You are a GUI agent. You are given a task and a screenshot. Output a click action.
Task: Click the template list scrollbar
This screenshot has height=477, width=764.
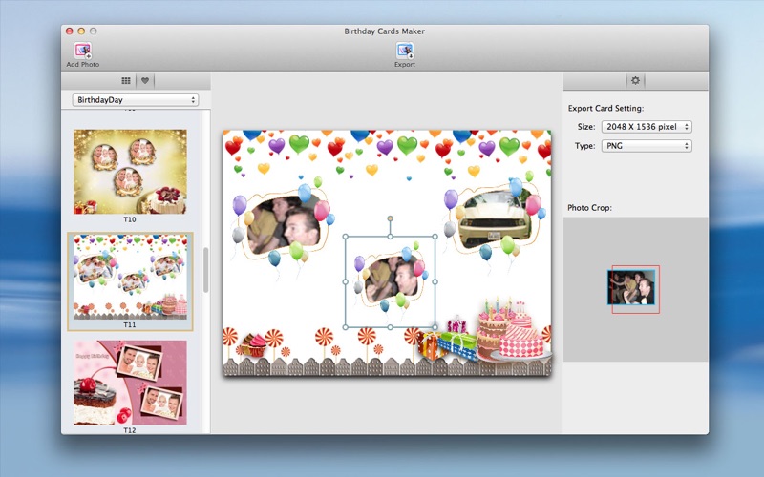206,270
